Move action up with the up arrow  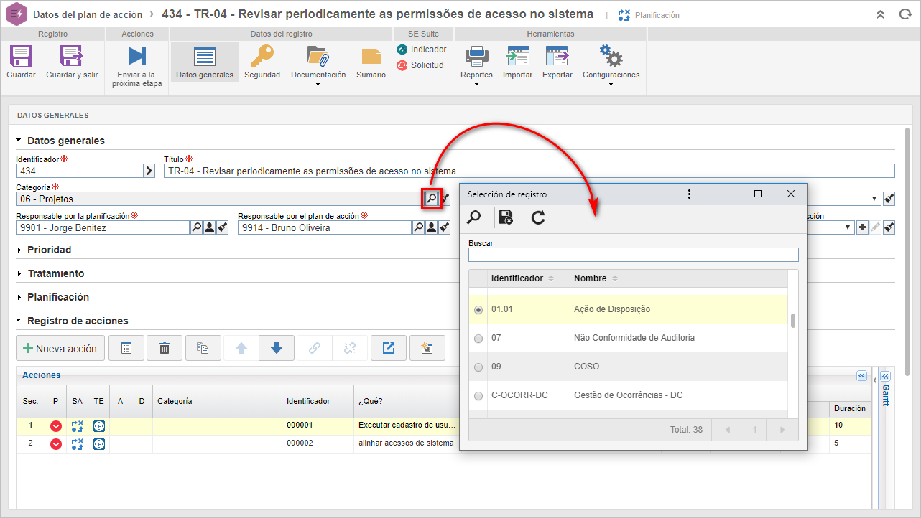point(241,348)
